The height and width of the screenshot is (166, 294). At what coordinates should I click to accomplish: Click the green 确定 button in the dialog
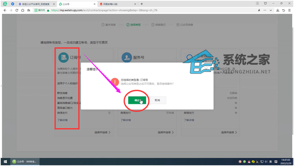point(137,100)
